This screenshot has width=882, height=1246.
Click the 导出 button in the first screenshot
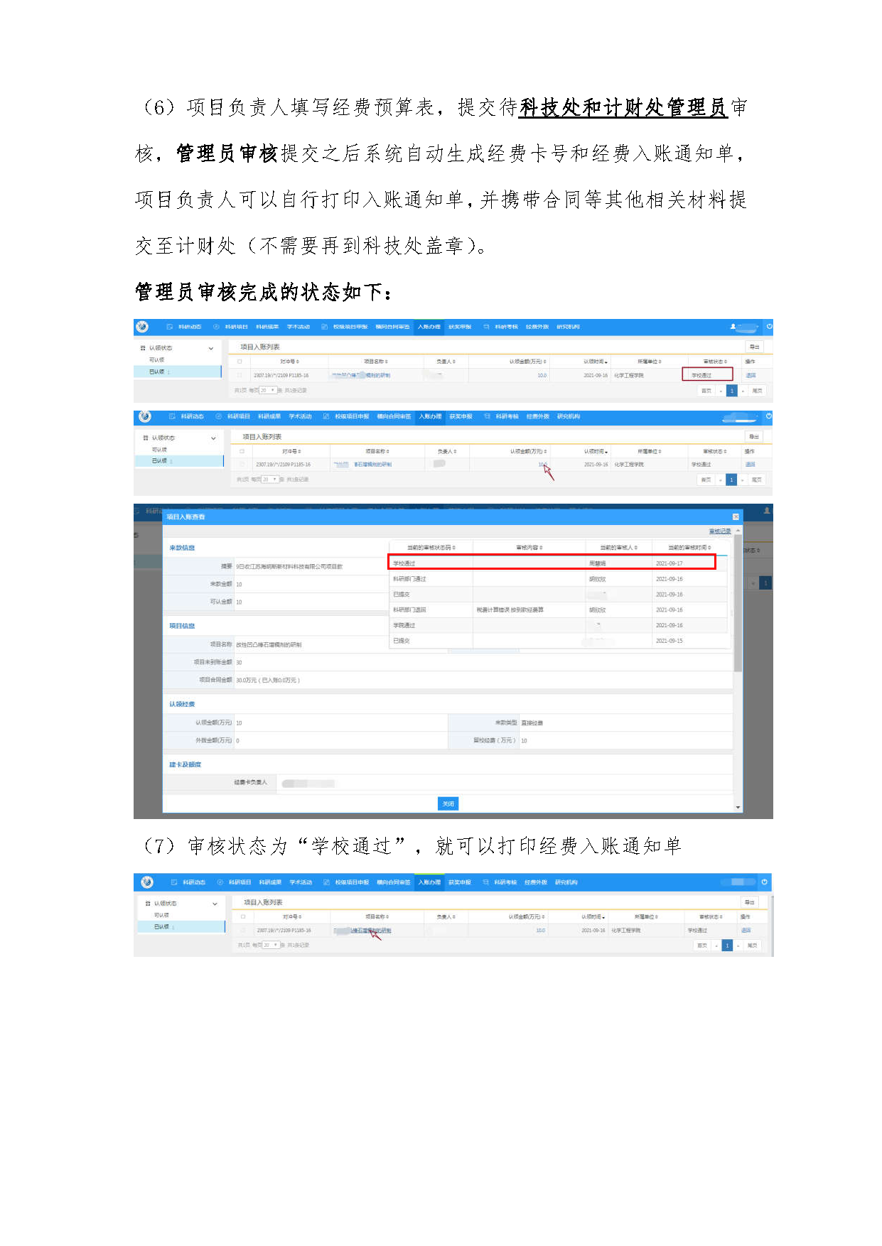754,347
